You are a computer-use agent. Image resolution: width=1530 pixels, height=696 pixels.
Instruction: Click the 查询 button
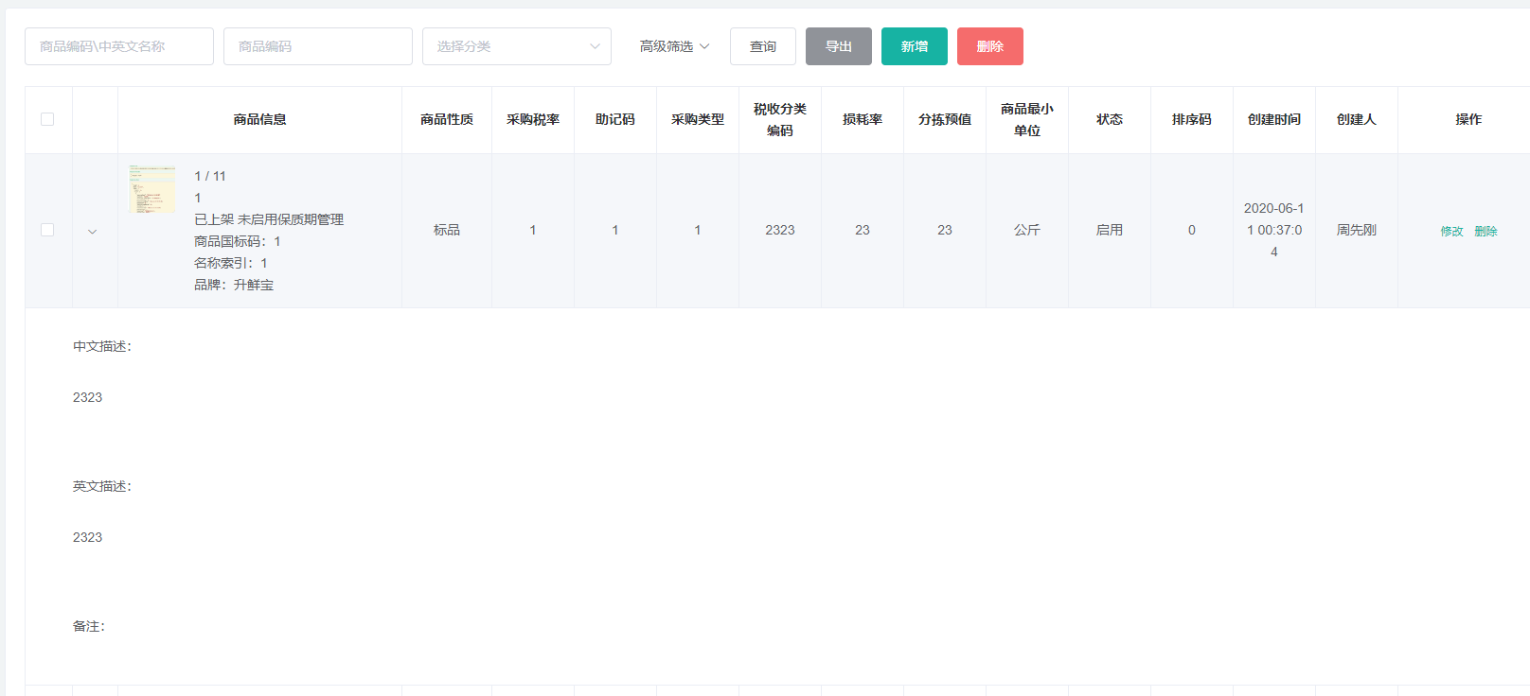(x=763, y=46)
